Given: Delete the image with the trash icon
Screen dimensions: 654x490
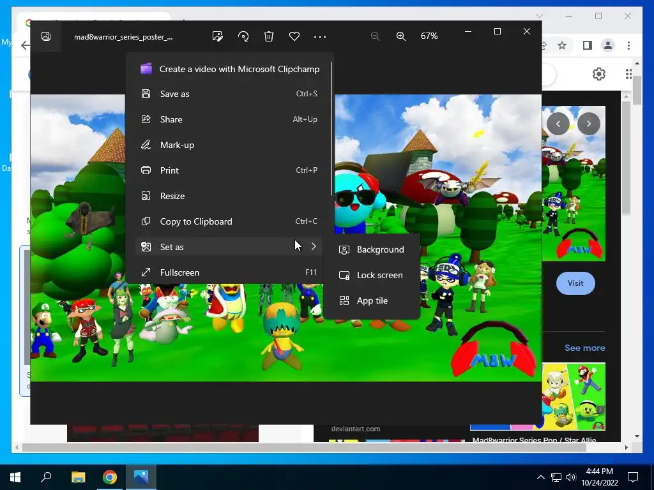Looking at the screenshot, I should tap(269, 36).
